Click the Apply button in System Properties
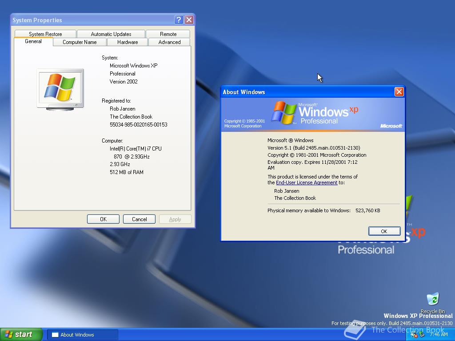455x341 pixels. 175,219
